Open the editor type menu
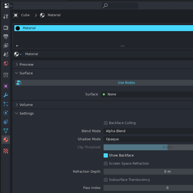The image size is (193, 193). coord(8,6)
